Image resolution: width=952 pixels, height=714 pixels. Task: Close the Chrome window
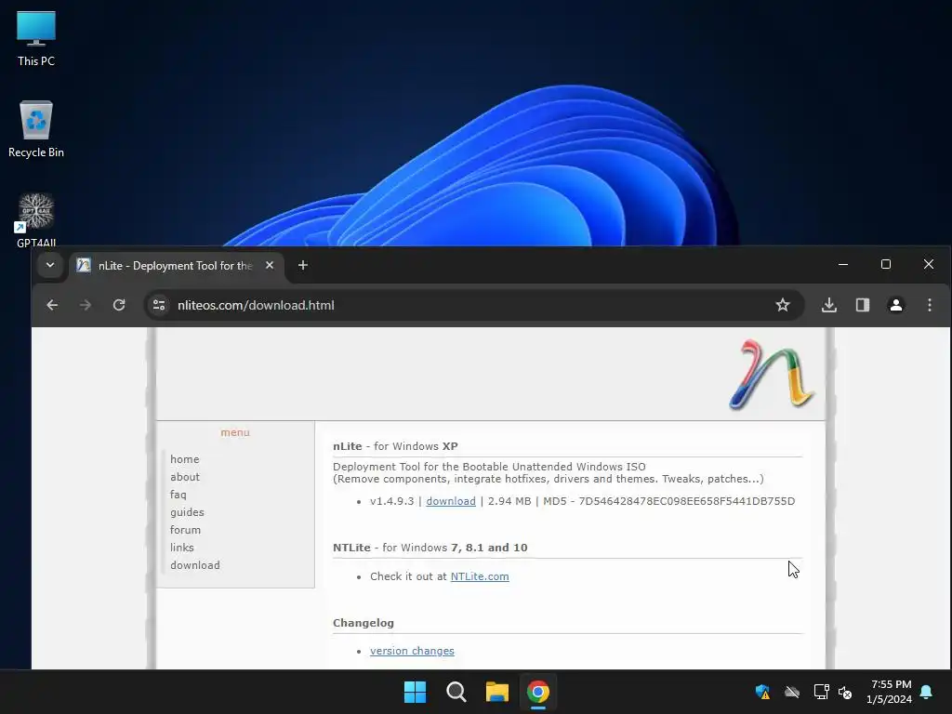click(x=929, y=264)
